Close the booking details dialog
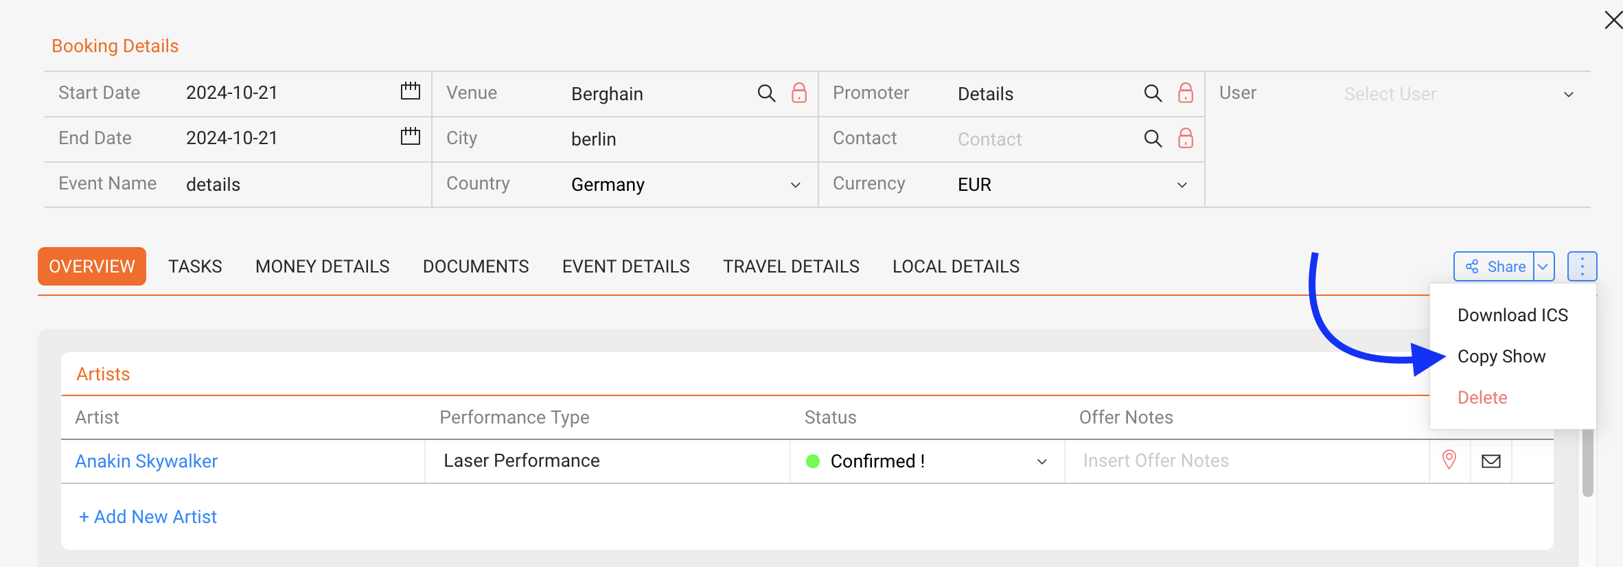 tap(1613, 20)
